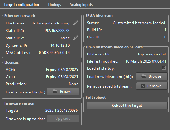Click the MAC address value
Image resolution: width=170 pixels, height=130 pixels.
point(54,53)
